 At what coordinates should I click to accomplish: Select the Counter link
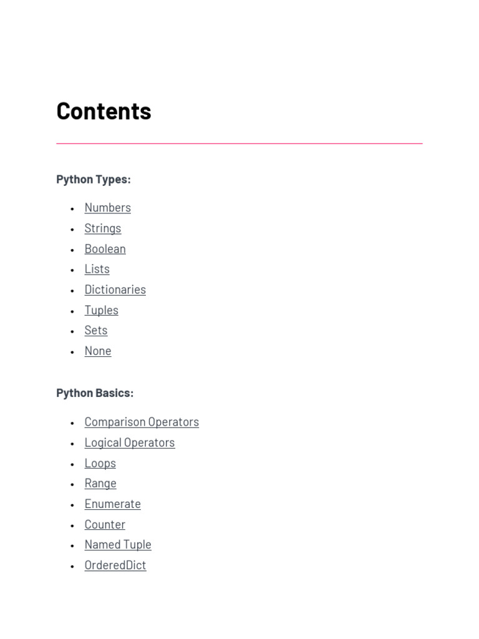coord(105,524)
